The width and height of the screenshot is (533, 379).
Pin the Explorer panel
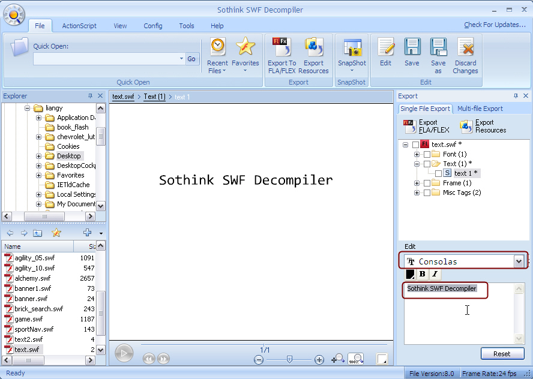pyautogui.click(x=90, y=96)
